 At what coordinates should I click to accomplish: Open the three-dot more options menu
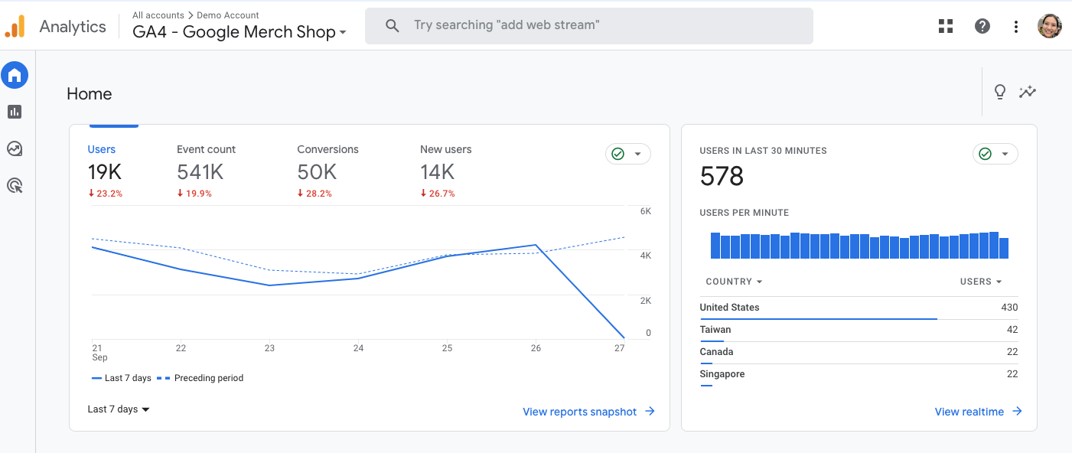1016,27
